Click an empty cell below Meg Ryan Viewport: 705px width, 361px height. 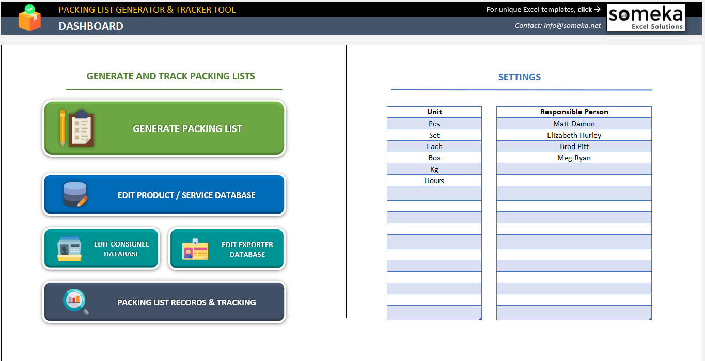[x=573, y=169]
